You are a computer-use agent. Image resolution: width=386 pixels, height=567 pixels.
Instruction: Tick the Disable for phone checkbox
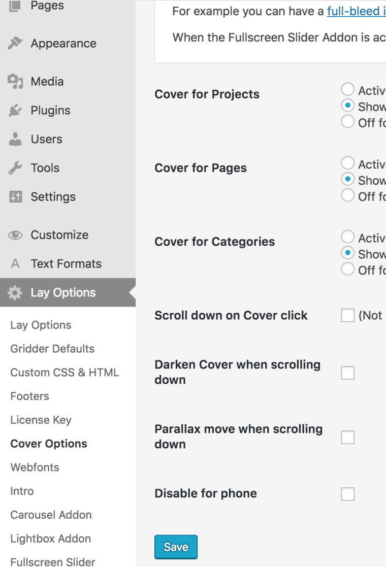(348, 494)
